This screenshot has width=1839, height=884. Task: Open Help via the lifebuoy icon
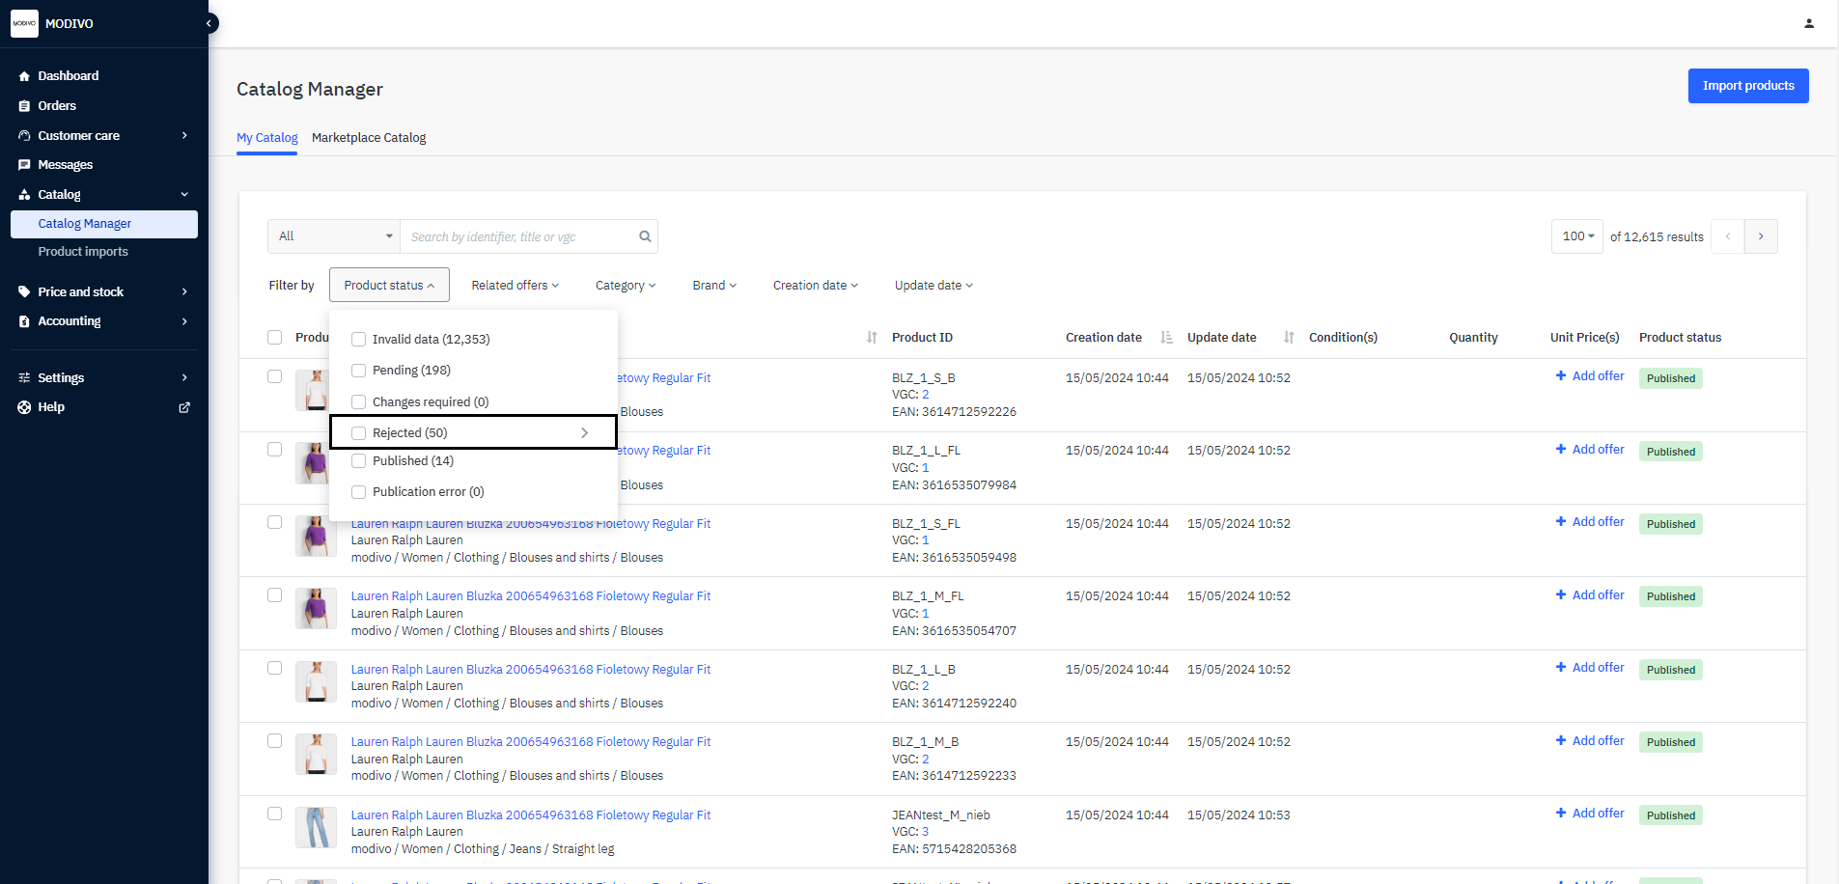point(24,407)
